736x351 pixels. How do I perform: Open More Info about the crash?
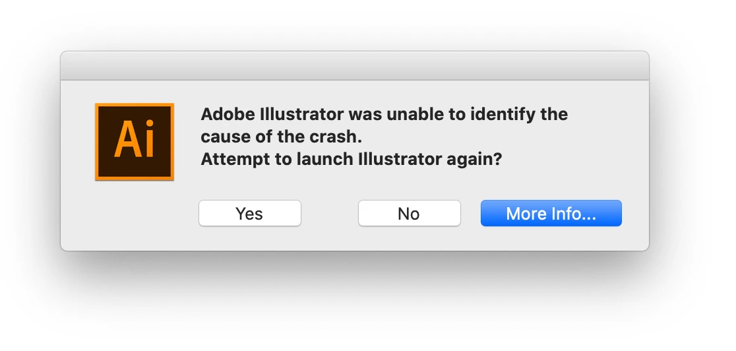[551, 213]
